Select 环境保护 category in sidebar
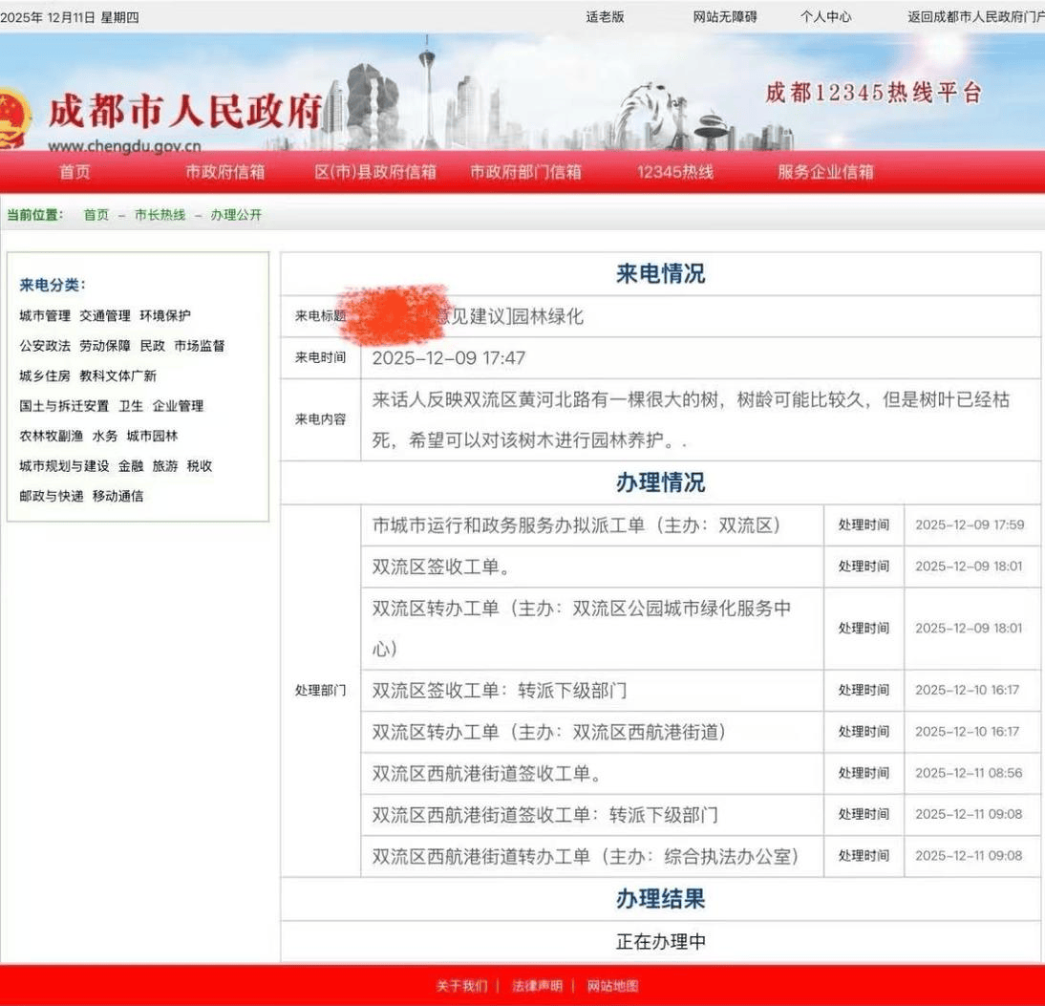This screenshot has height=1006, width=1045. pyautogui.click(x=165, y=316)
